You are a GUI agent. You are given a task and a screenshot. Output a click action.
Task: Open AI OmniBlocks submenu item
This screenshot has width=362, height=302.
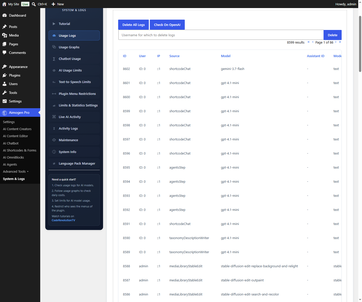coord(13,157)
